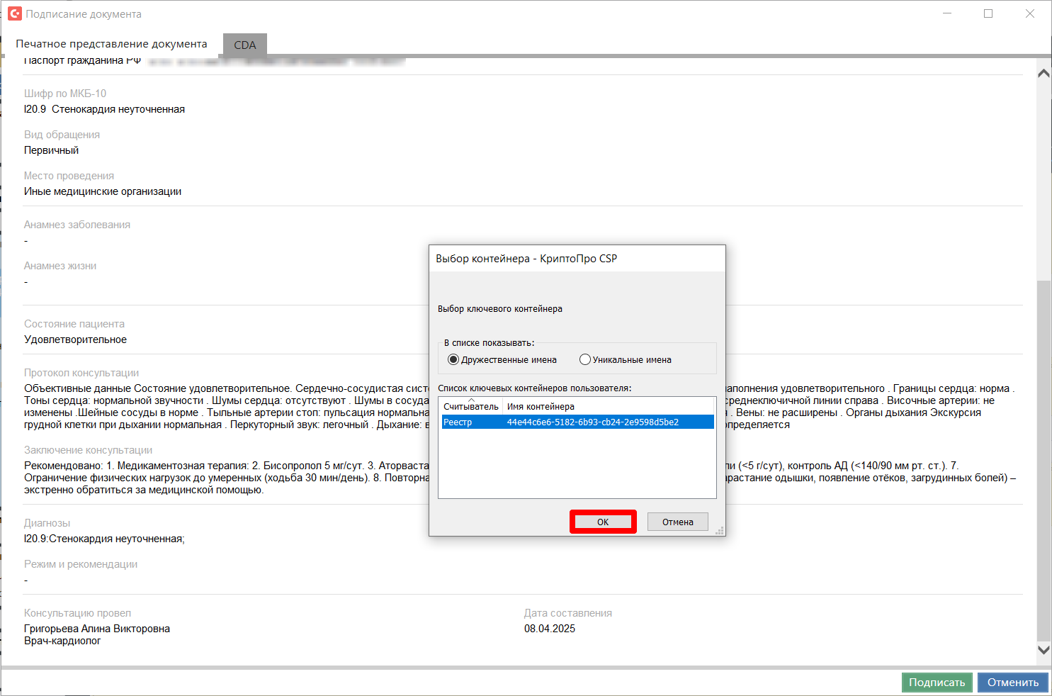
Task: Select the Дружественные имена radio option
Action: pos(453,359)
